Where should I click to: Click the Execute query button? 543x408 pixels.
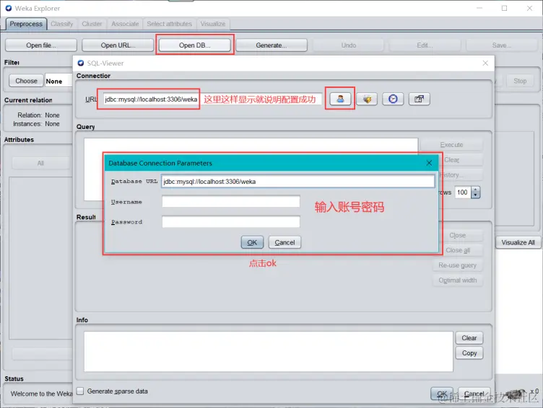(451, 144)
